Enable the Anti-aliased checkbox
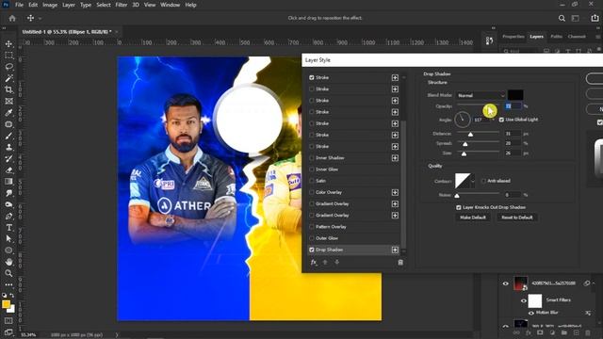Viewport: 603px width, 339px height. pos(483,181)
